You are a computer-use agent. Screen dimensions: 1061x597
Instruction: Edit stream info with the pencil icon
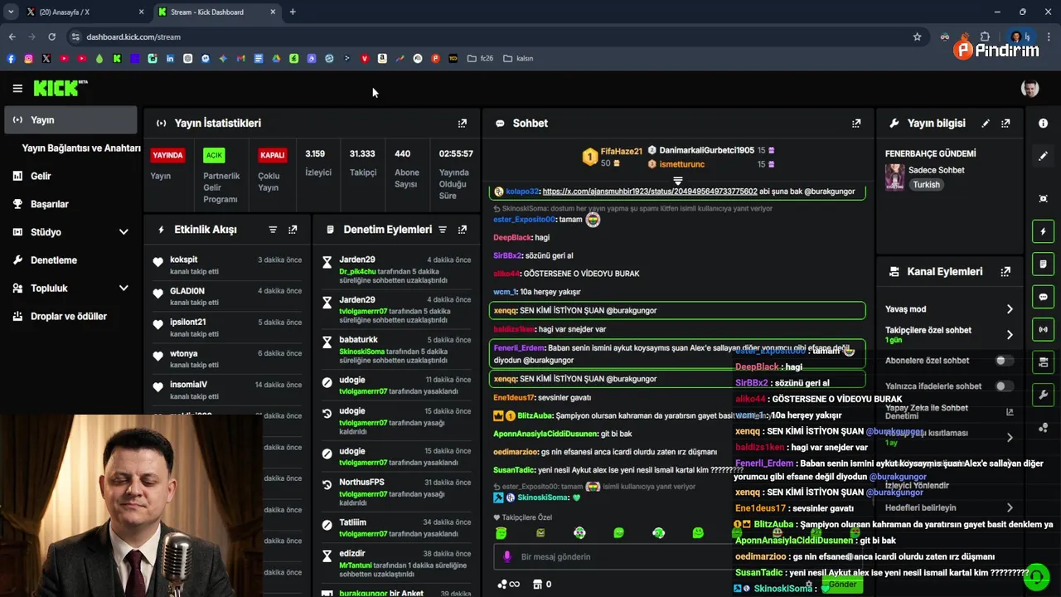tap(986, 123)
